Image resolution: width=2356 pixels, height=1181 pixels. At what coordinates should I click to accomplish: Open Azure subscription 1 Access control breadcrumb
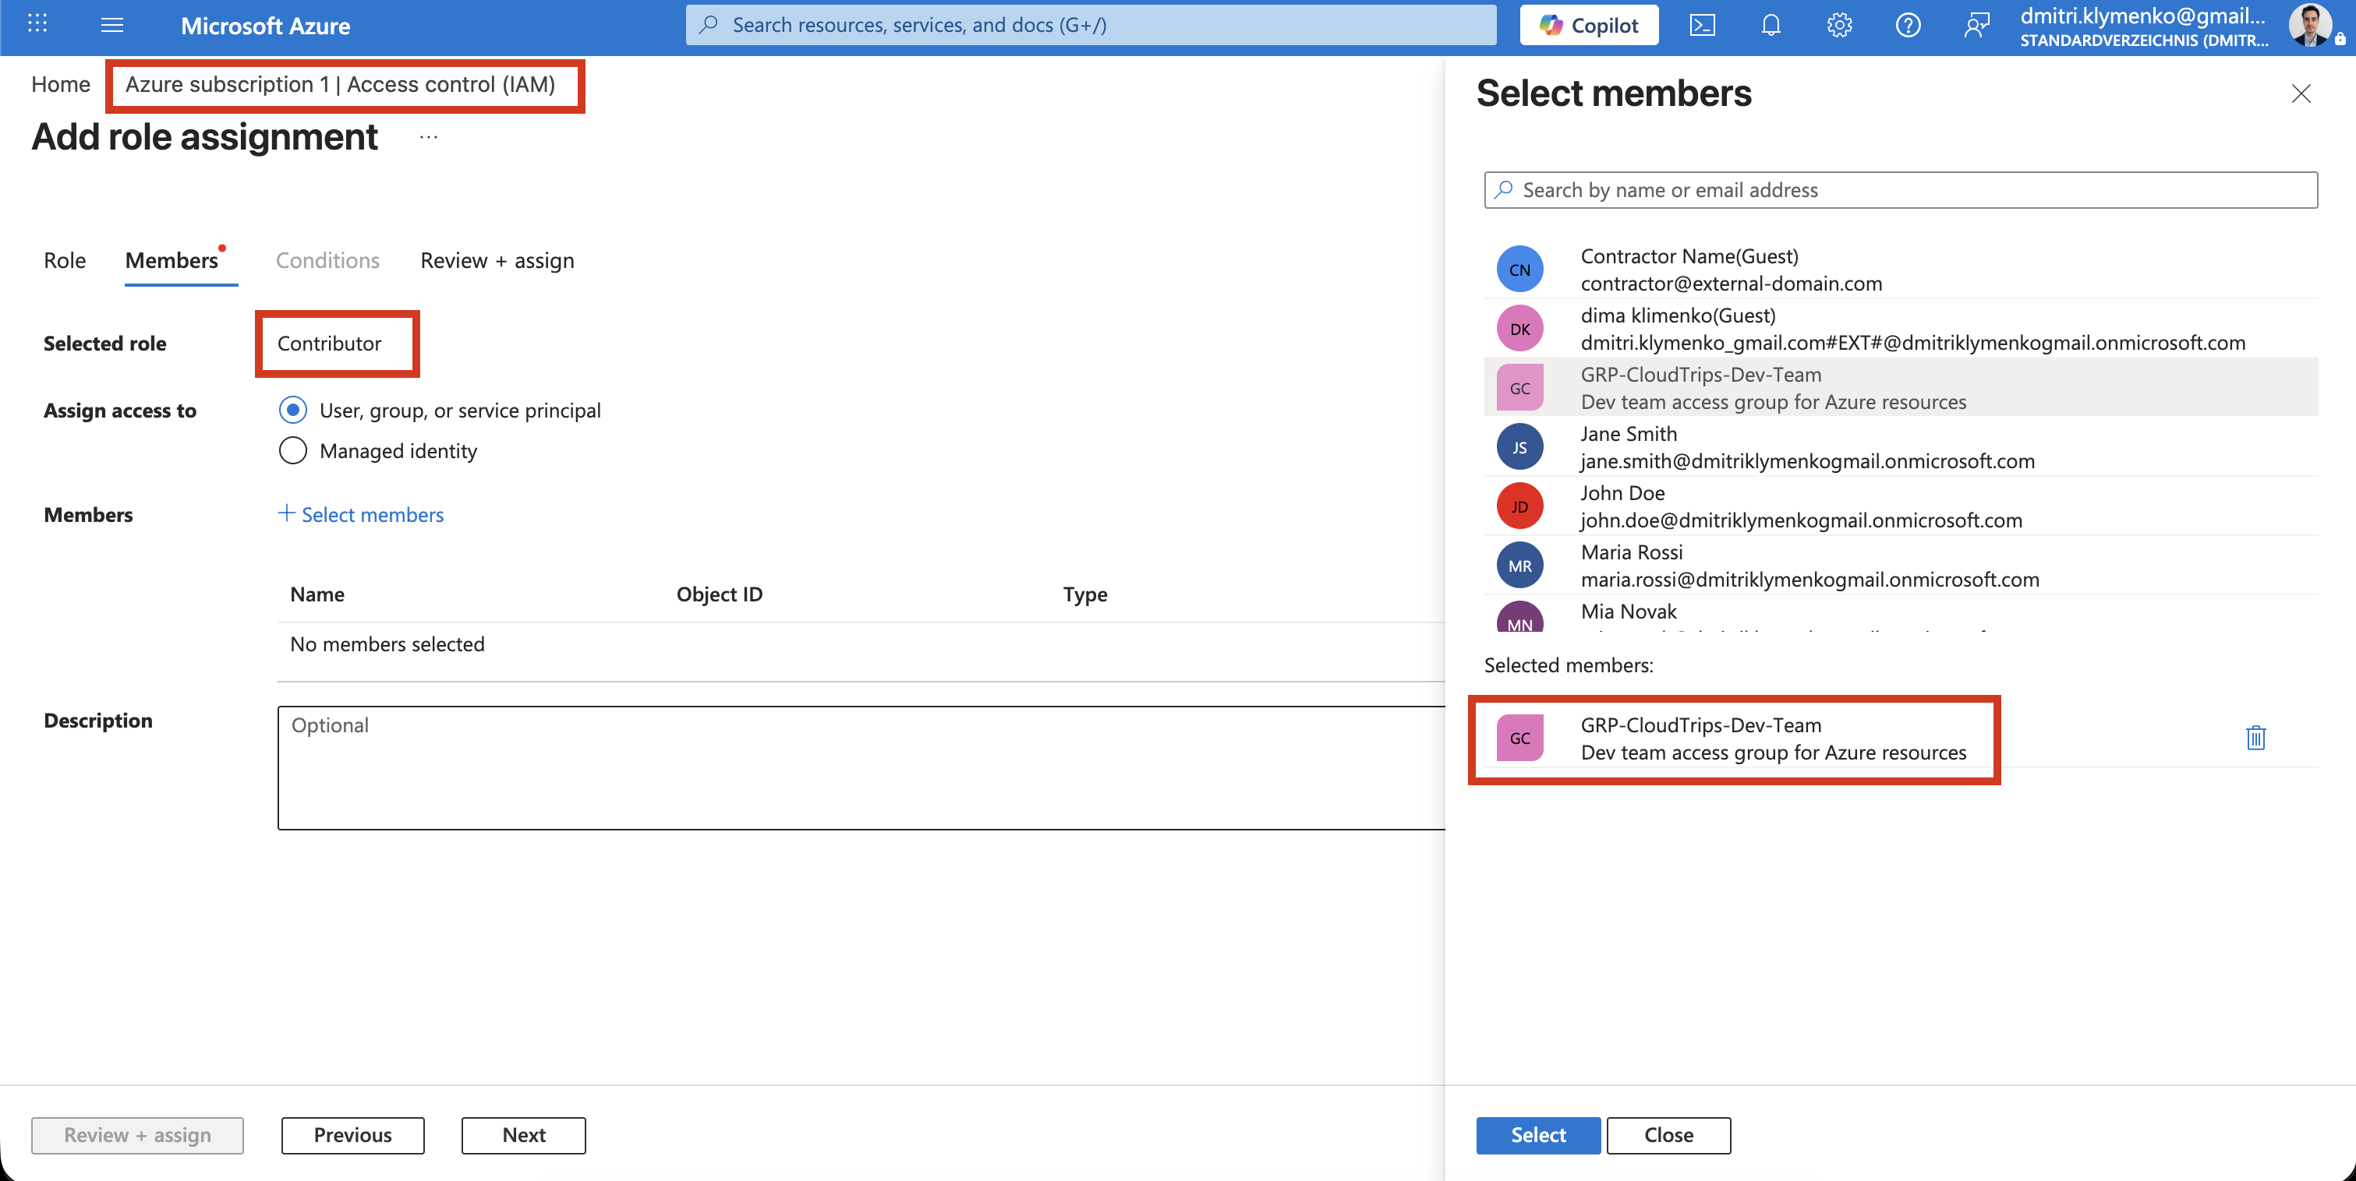click(340, 84)
